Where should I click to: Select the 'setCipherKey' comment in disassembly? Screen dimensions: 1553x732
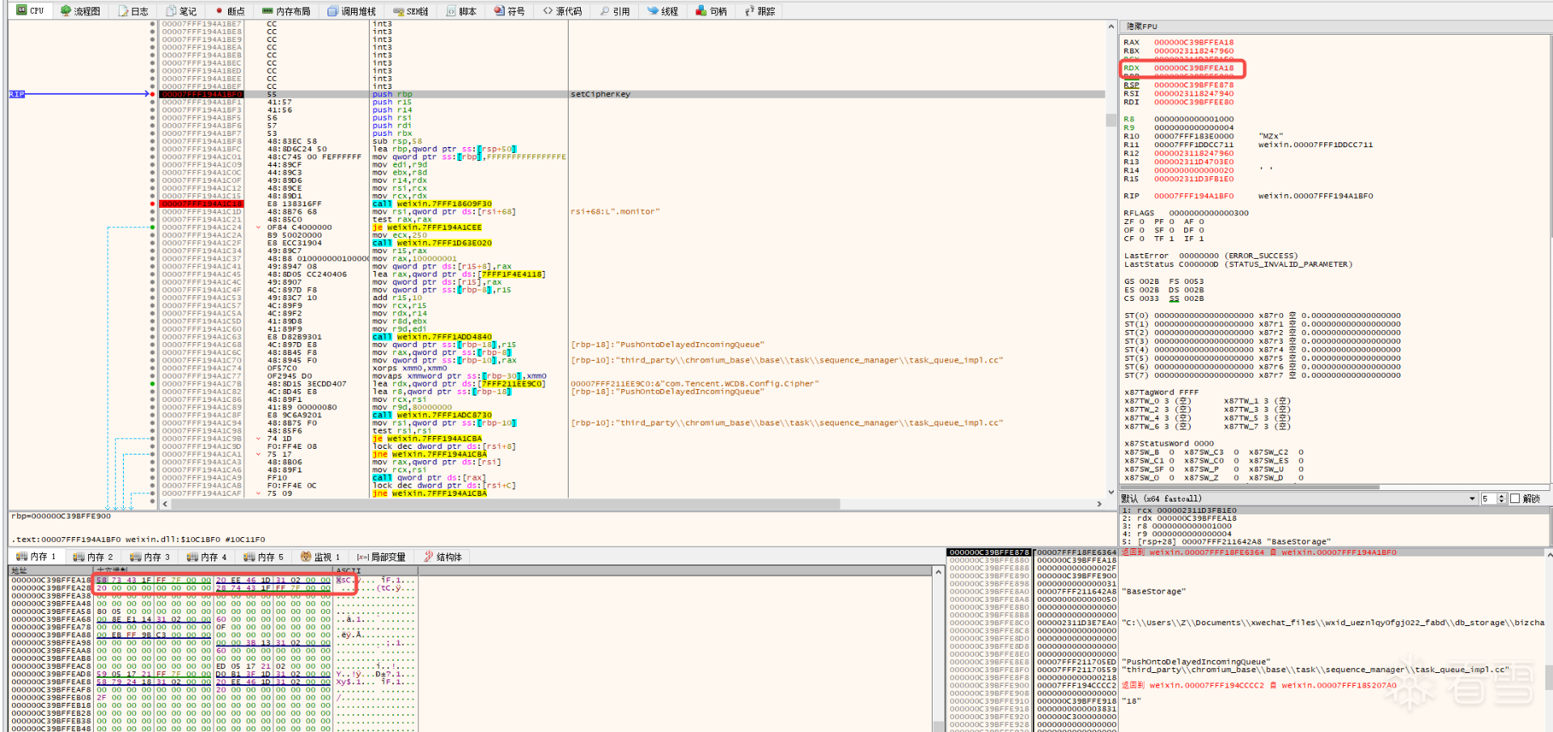pos(600,94)
